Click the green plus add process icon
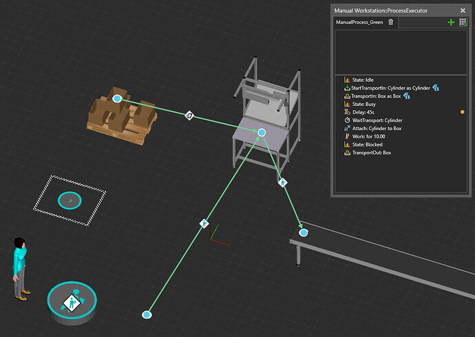Image resolution: width=475 pixels, height=337 pixels. pos(451,23)
